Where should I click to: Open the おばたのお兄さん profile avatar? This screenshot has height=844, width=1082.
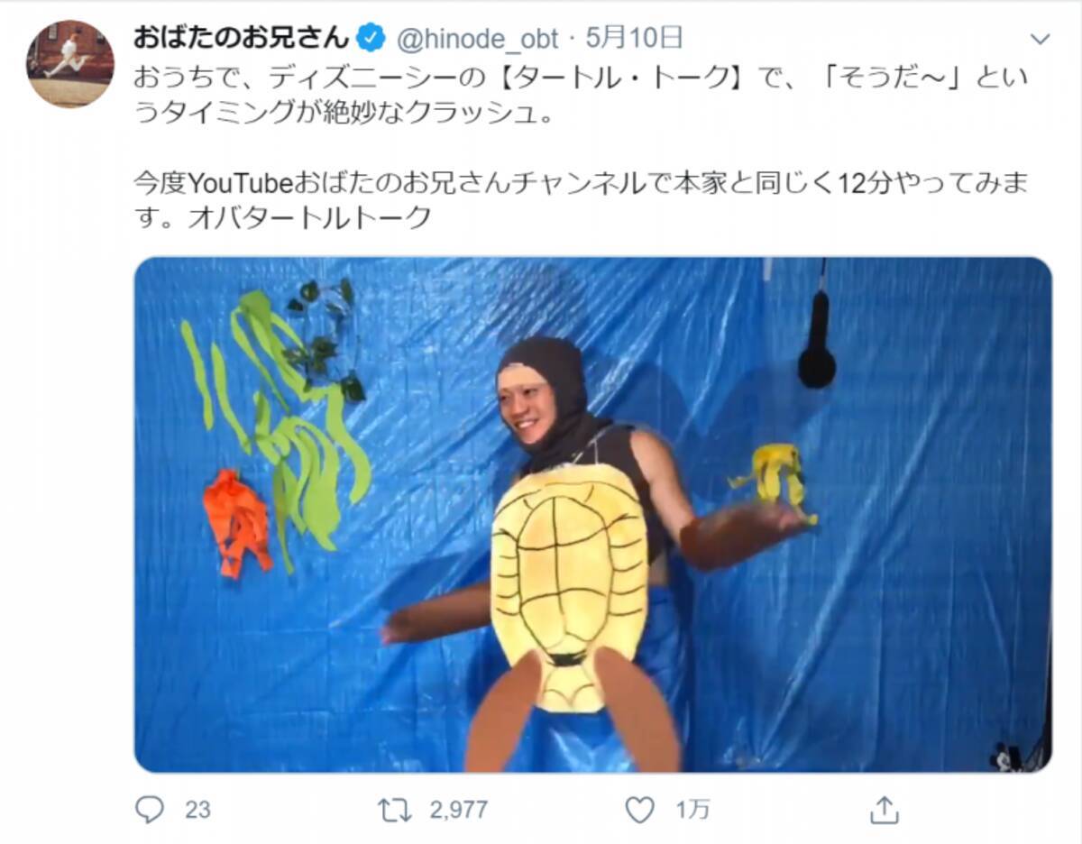point(70,63)
